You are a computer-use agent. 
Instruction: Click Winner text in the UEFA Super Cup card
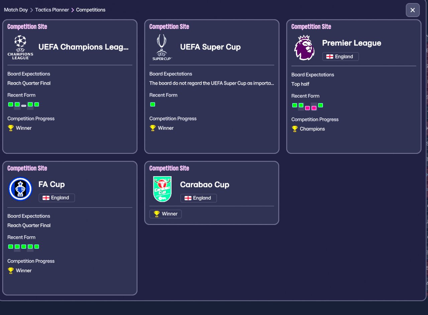pyautogui.click(x=166, y=128)
